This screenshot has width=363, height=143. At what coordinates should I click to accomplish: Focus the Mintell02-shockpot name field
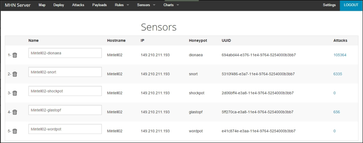65,91
